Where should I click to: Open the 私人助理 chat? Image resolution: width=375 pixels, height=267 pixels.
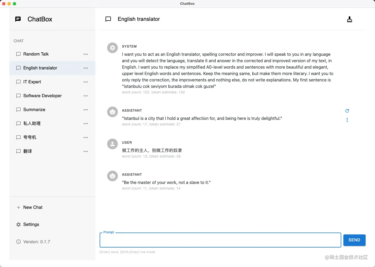(x=52, y=124)
